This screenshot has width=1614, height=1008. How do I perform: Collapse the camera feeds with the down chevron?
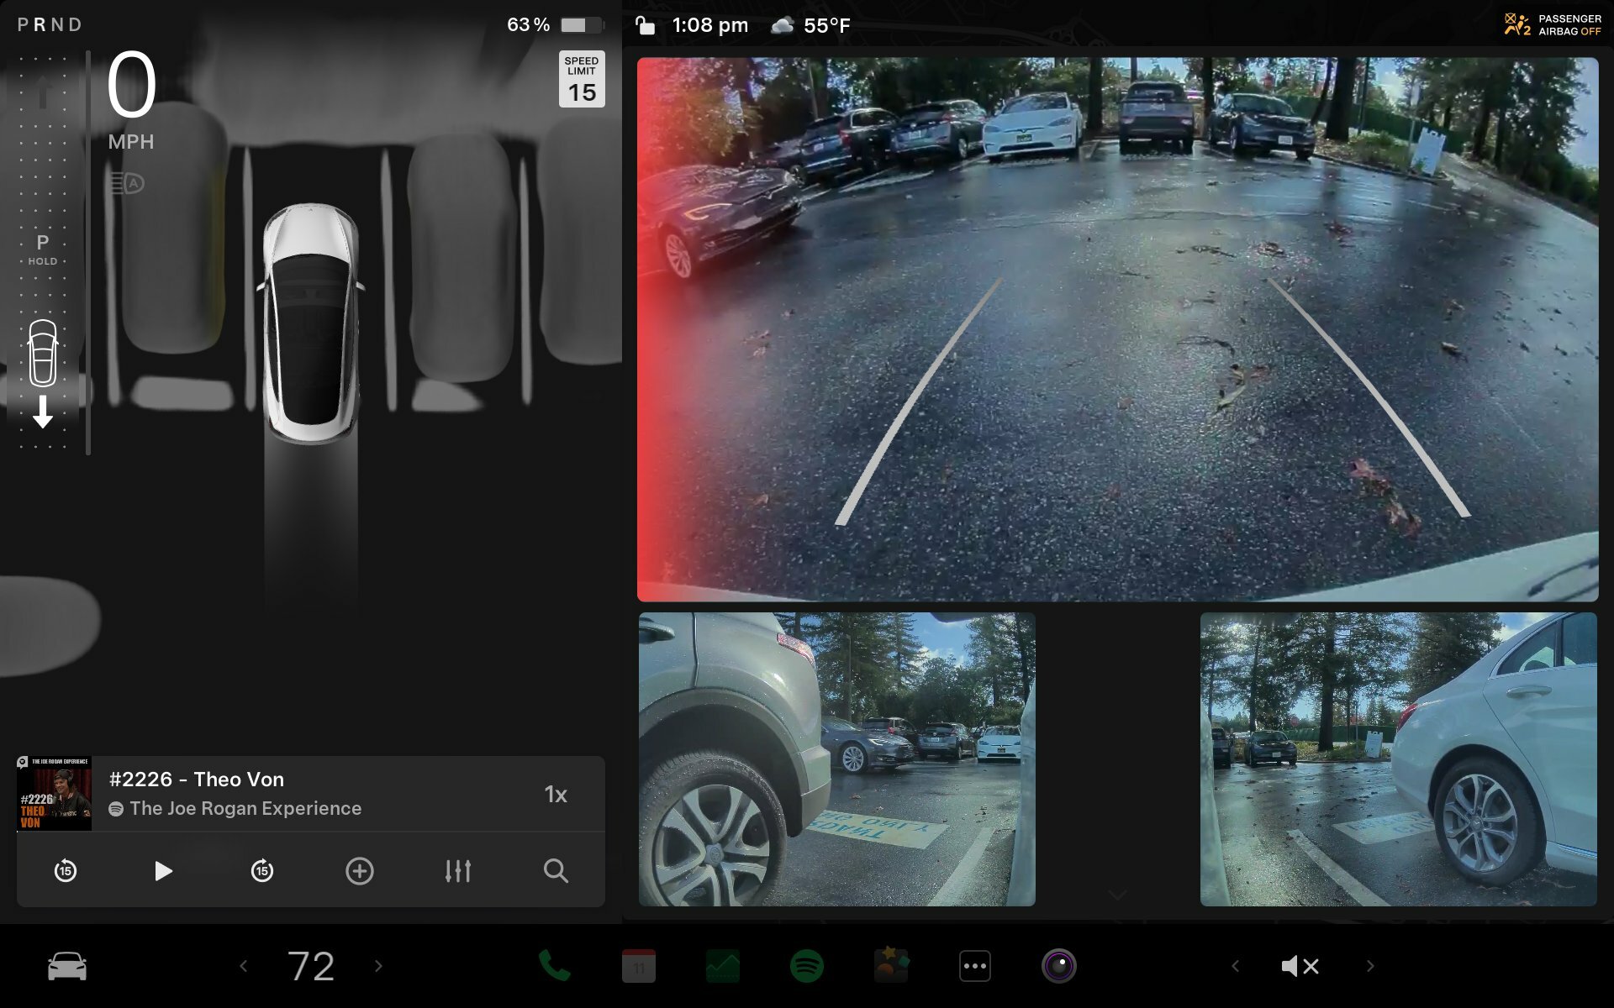(1118, 893)
